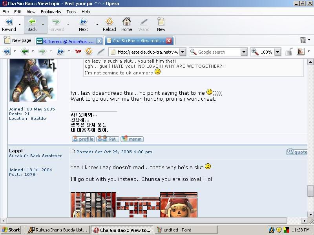Click the AIM running man tray icon
The image size is (314, 235).
point(272,230)
